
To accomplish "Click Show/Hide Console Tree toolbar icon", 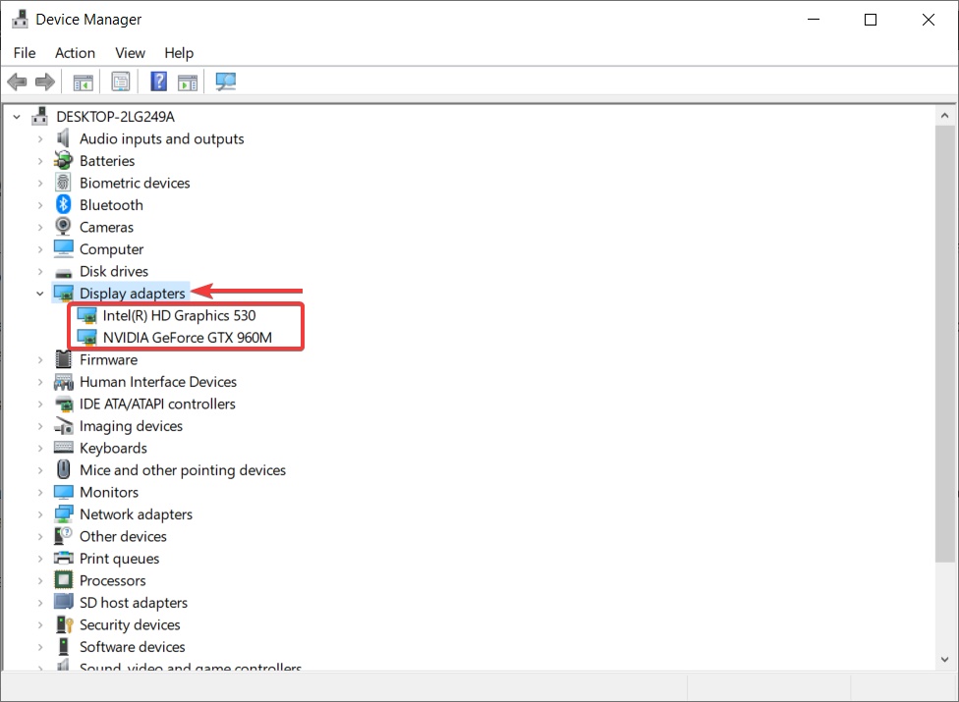I will click(x=84, y=81).
